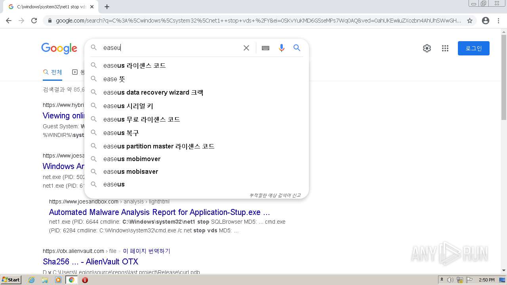Open the Action Center flag icon
This screenshot has height=285, width=507.
469,280
